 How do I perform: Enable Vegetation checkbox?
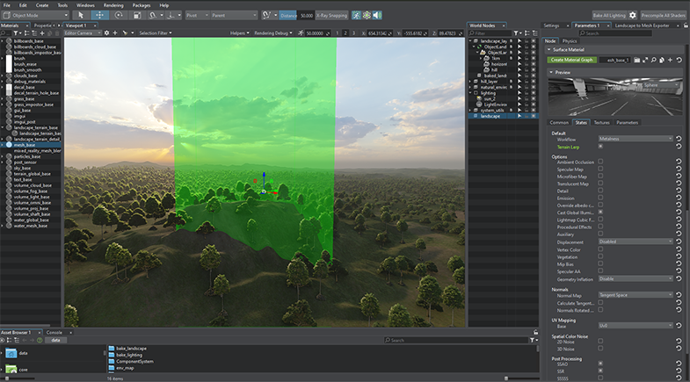coord(600,256)
